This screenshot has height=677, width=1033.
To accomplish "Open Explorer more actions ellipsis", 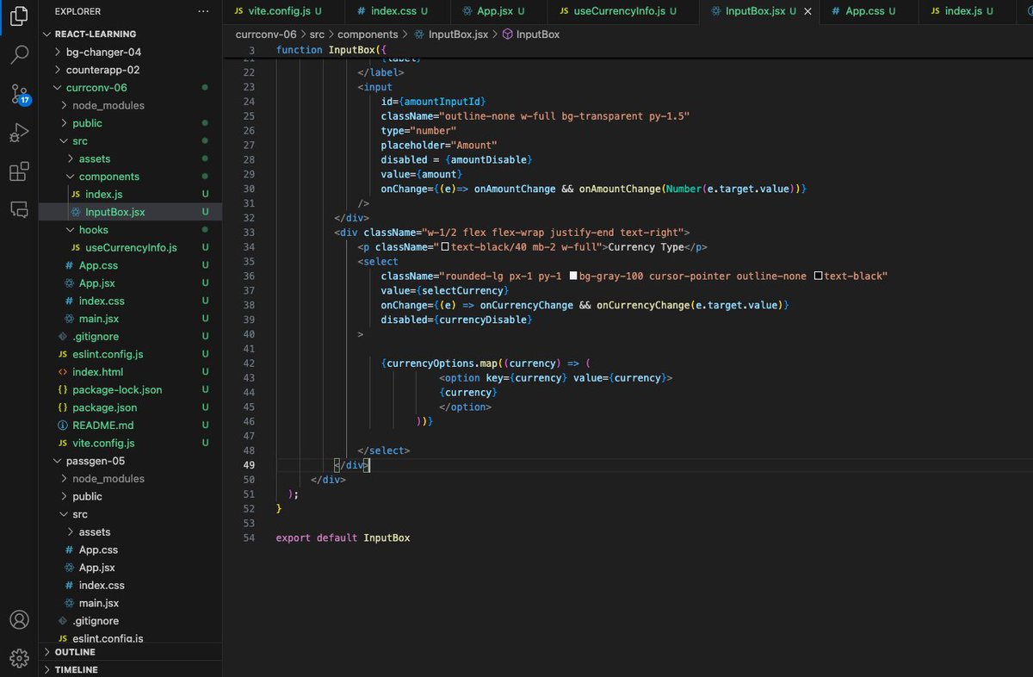I will [203, 11].
